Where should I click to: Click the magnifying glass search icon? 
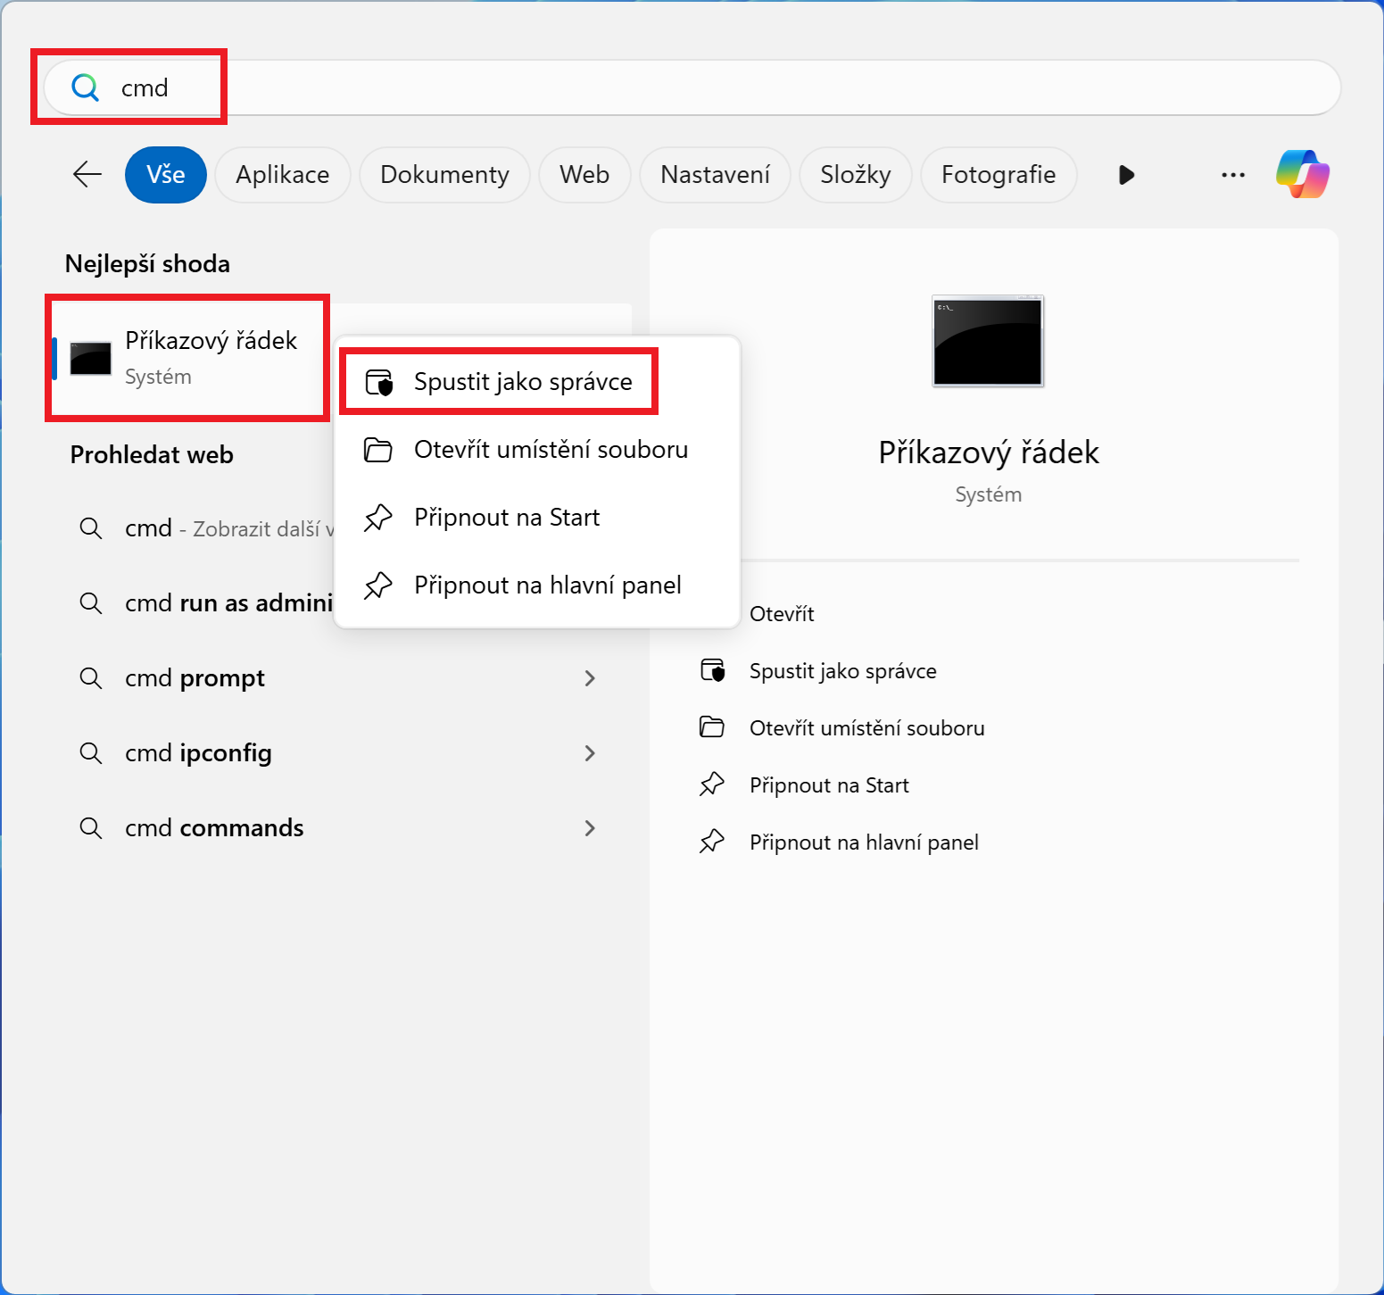point(85,87)
